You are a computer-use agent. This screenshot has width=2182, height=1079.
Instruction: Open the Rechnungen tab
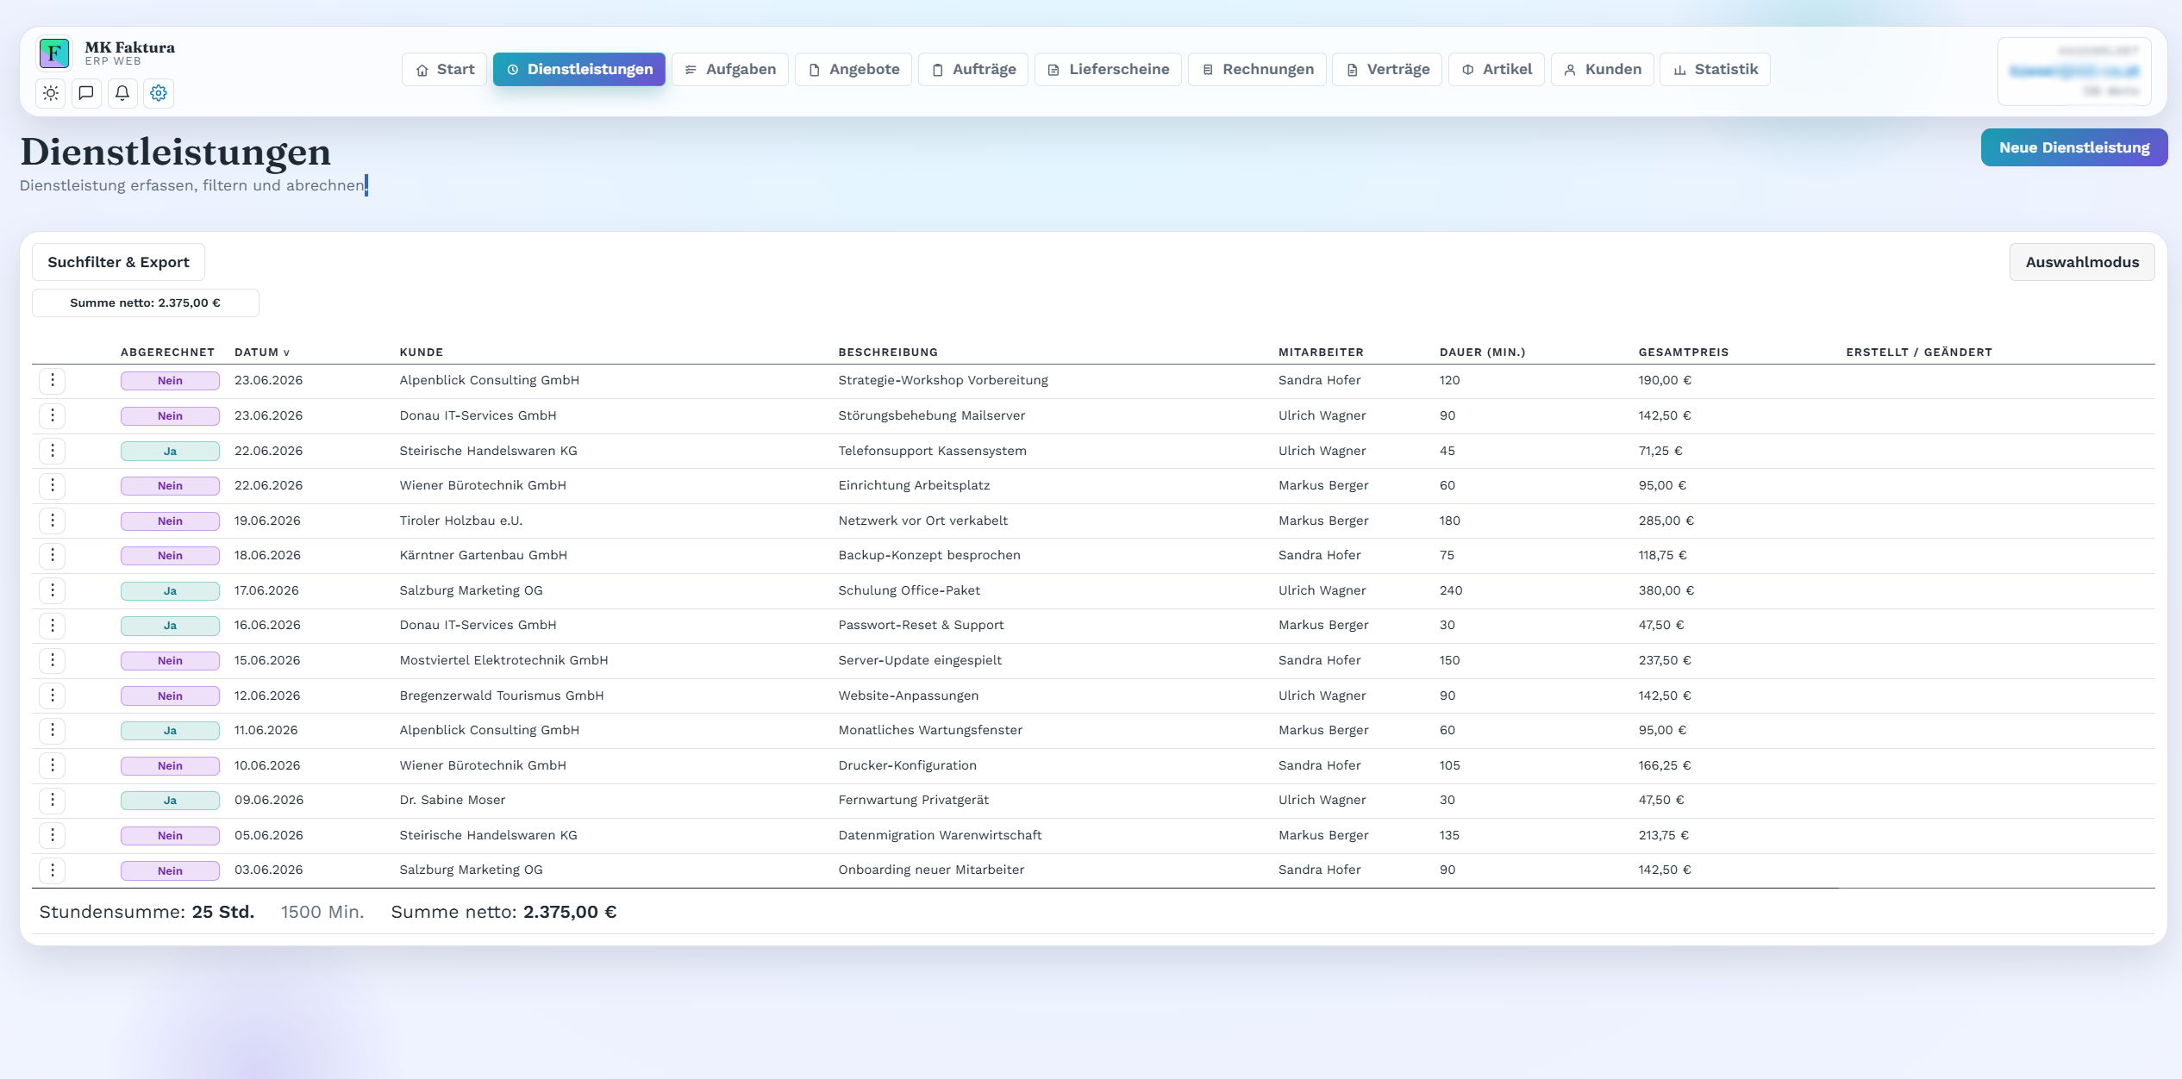pyautogui.click(x=1258, y=69)
